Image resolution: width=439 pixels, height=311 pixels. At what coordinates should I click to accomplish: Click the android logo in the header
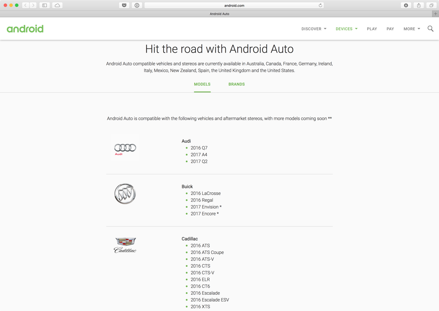tap(25, 29)
